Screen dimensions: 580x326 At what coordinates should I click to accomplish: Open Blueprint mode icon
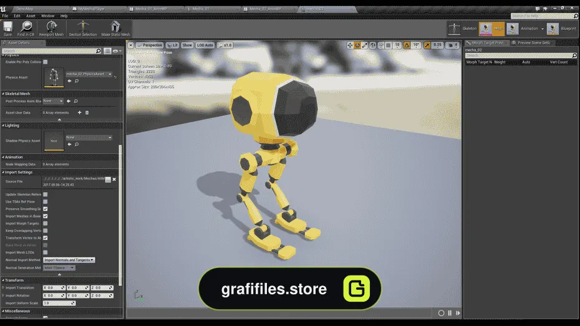pos(553,29)
